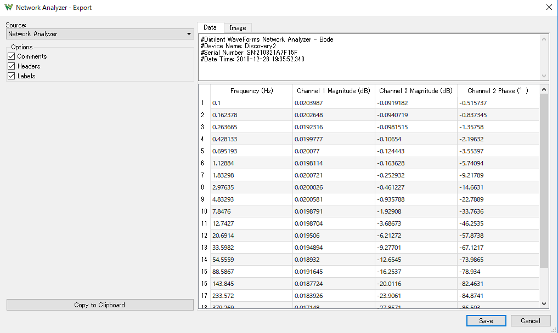Select the Channel 2 Magnitude (dB) column header
Viewport: 558px width, 333px height.
pos(416,91)
